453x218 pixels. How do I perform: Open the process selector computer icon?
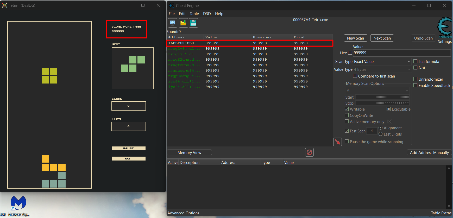click(173, 23)
